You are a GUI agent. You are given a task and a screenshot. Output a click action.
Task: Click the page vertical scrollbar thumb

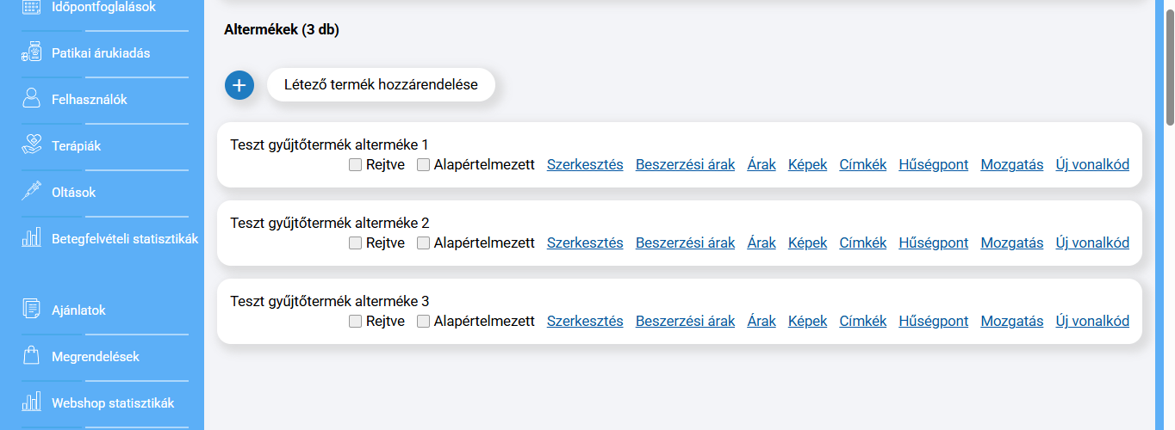[1169, 64]
